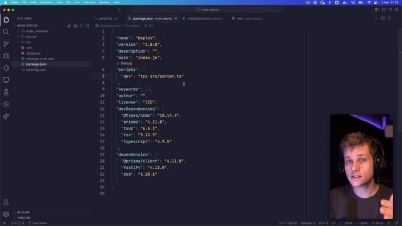Click the Go Back arrow in title bar
Image resolution: width=402 pixels, height=226 pixels.
pos(120,9)
